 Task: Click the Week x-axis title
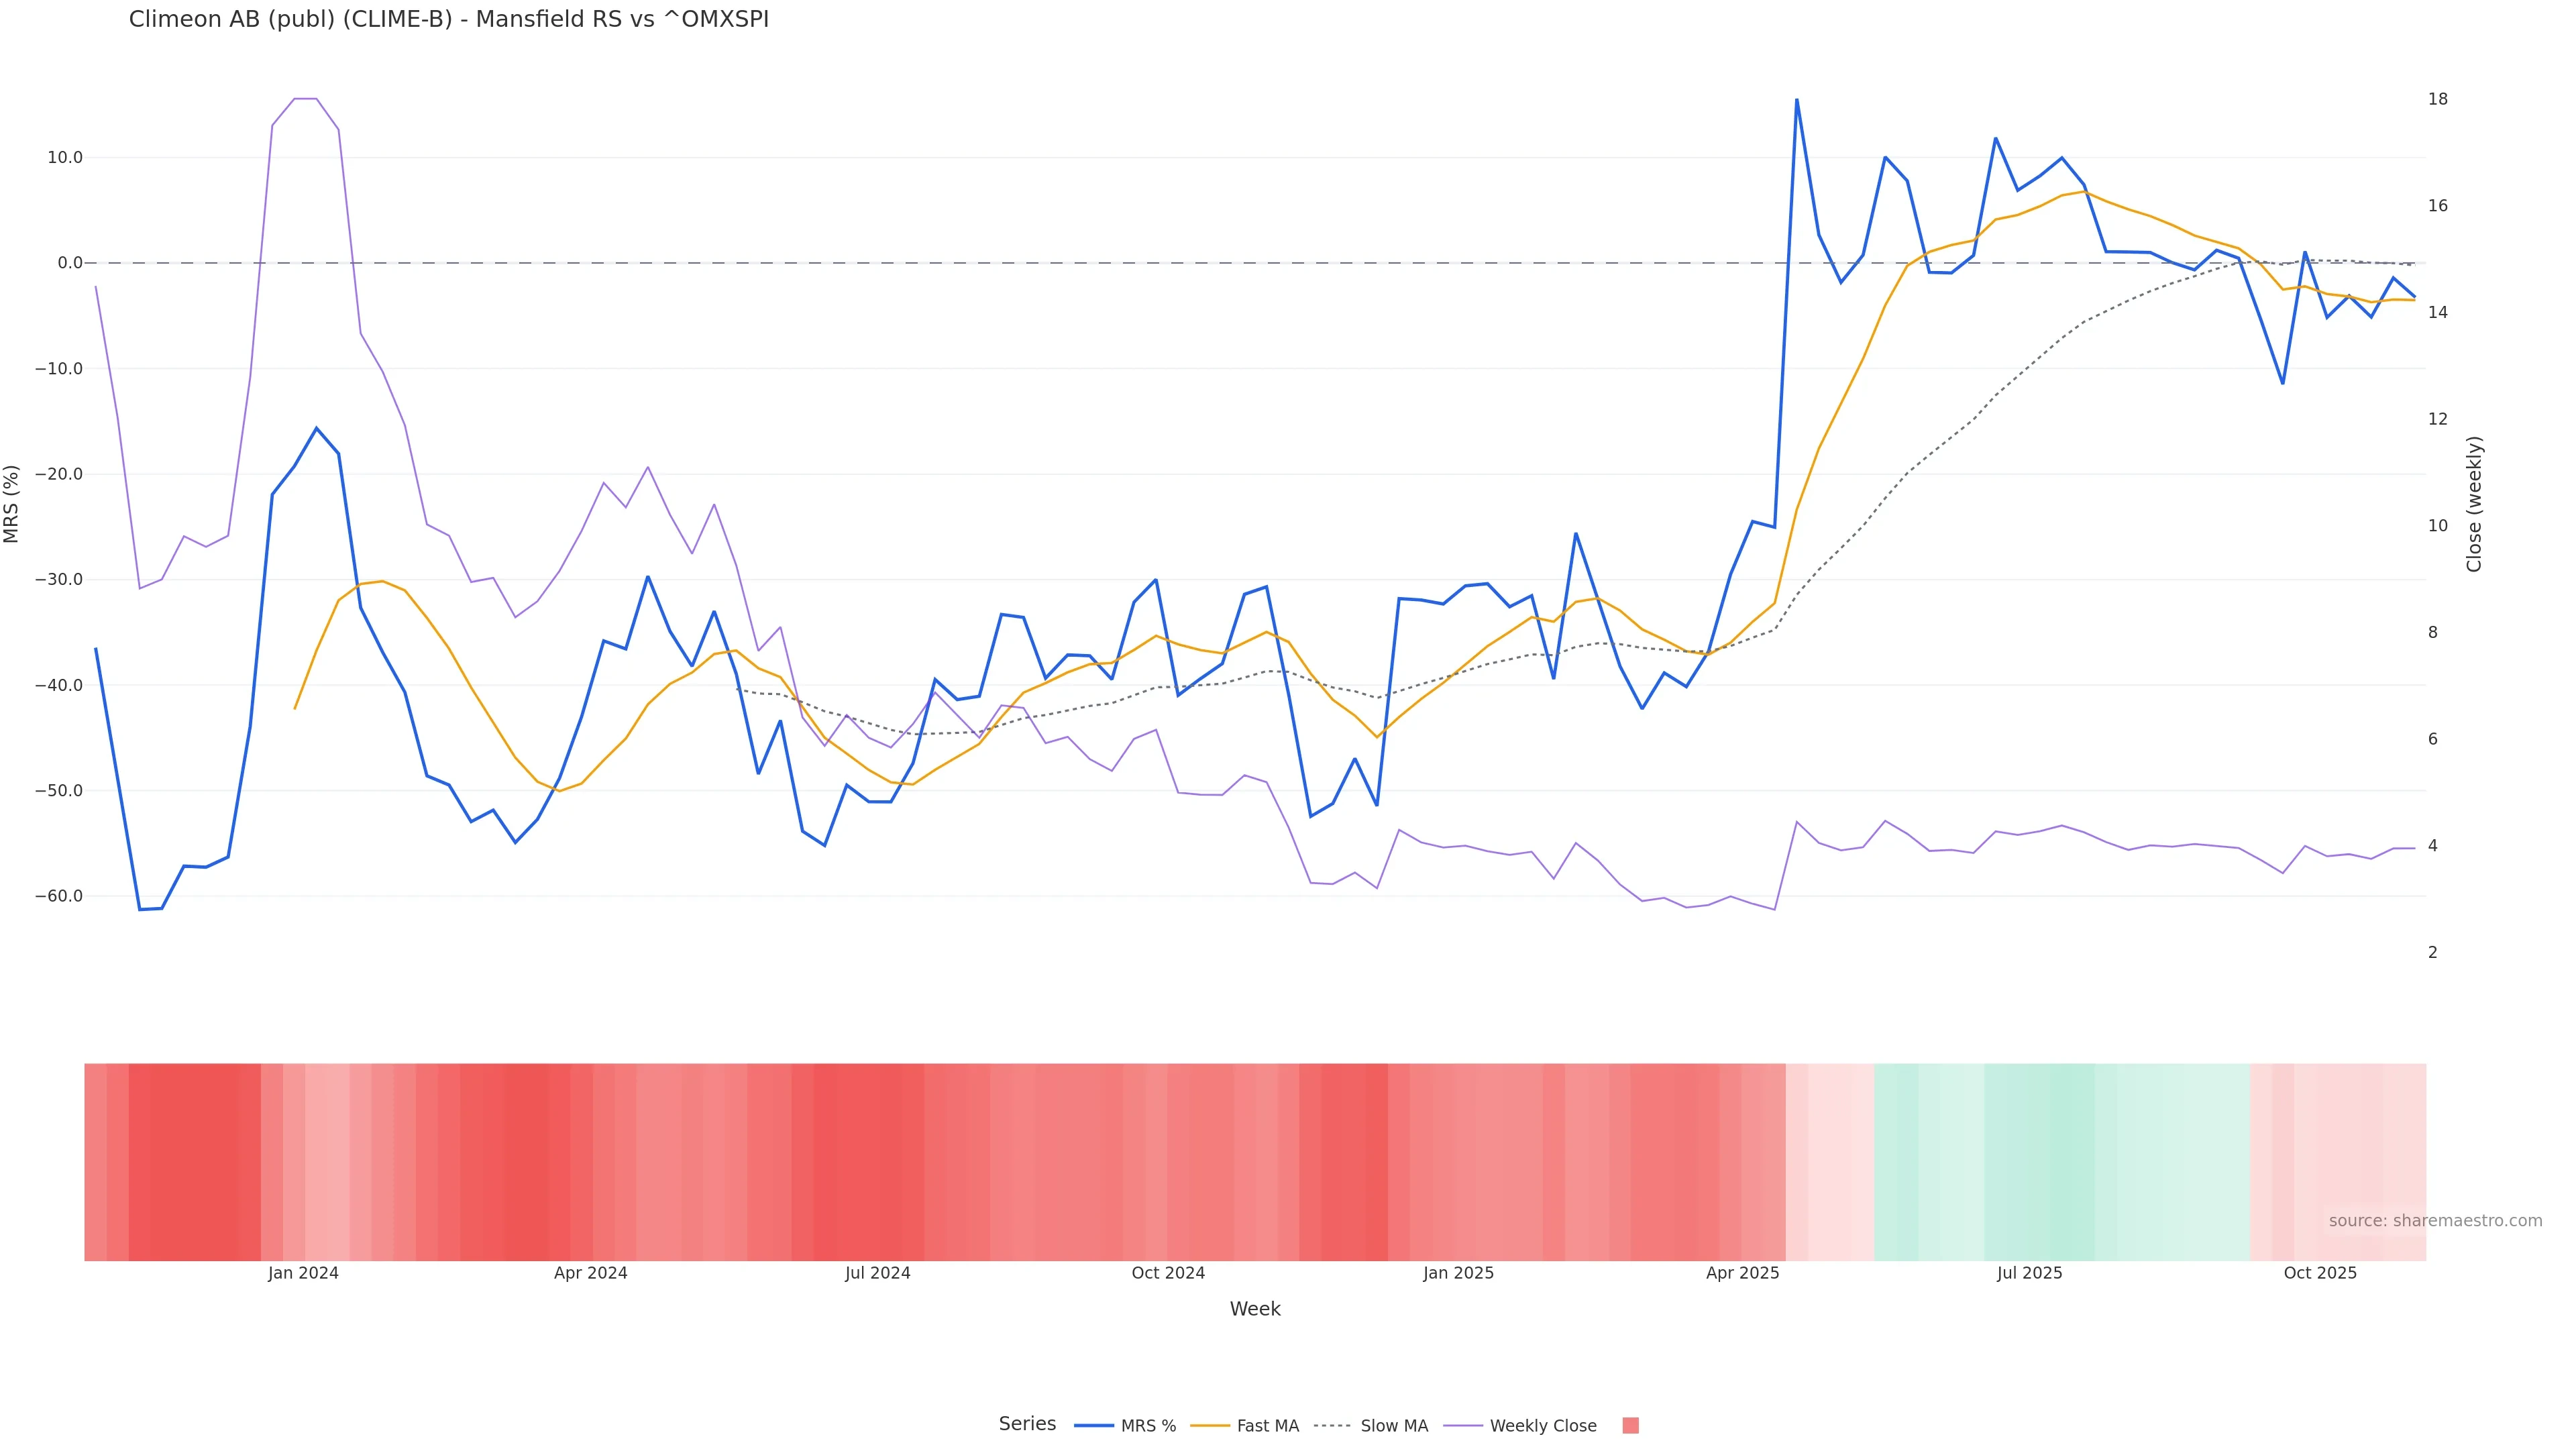click(1255, 1309)
